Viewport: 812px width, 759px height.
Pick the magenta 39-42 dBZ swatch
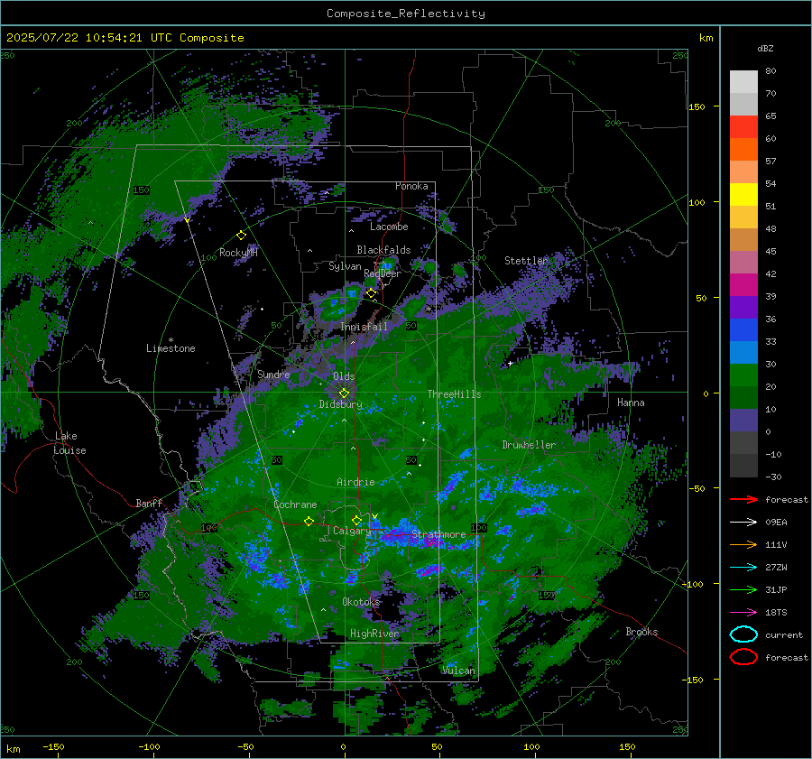click(743, 285)
